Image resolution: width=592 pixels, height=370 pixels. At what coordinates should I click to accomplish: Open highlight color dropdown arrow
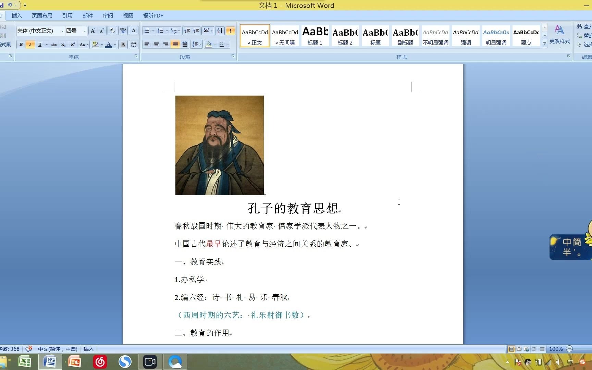pyautogui.click(x=102, y=45)
